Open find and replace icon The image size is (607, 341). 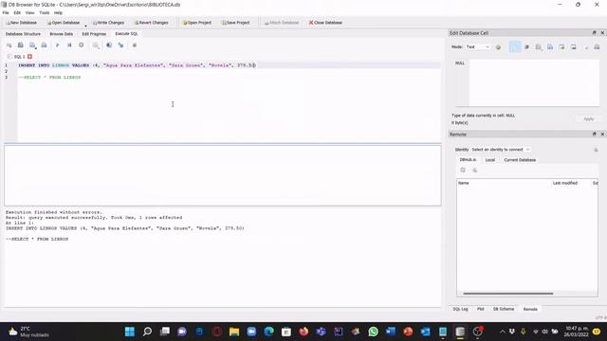121,45
